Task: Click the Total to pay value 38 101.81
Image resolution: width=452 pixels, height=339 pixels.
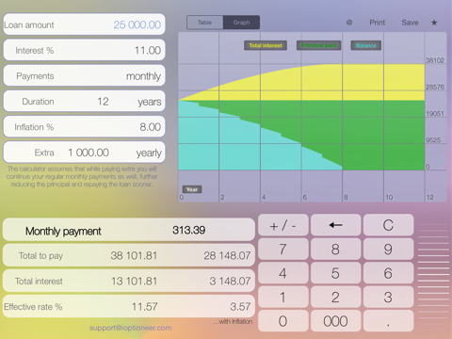Action: [x=134, y=255]
